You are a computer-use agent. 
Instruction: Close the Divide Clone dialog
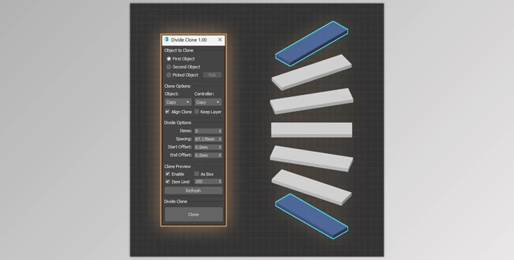[220, 39]
